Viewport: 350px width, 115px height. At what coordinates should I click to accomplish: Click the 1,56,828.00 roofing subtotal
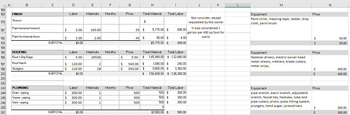click(x=153, y=74)
